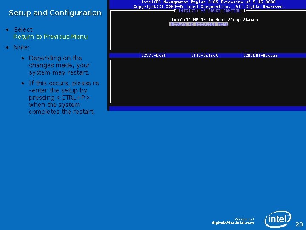The width and height of the screenshot is (306, 230).
Task: Click the Intel Corporation copyright line
Action: pos(209,6)
